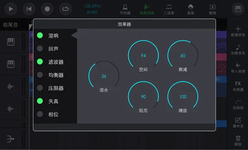Start playback with the play button

(11, 9)
